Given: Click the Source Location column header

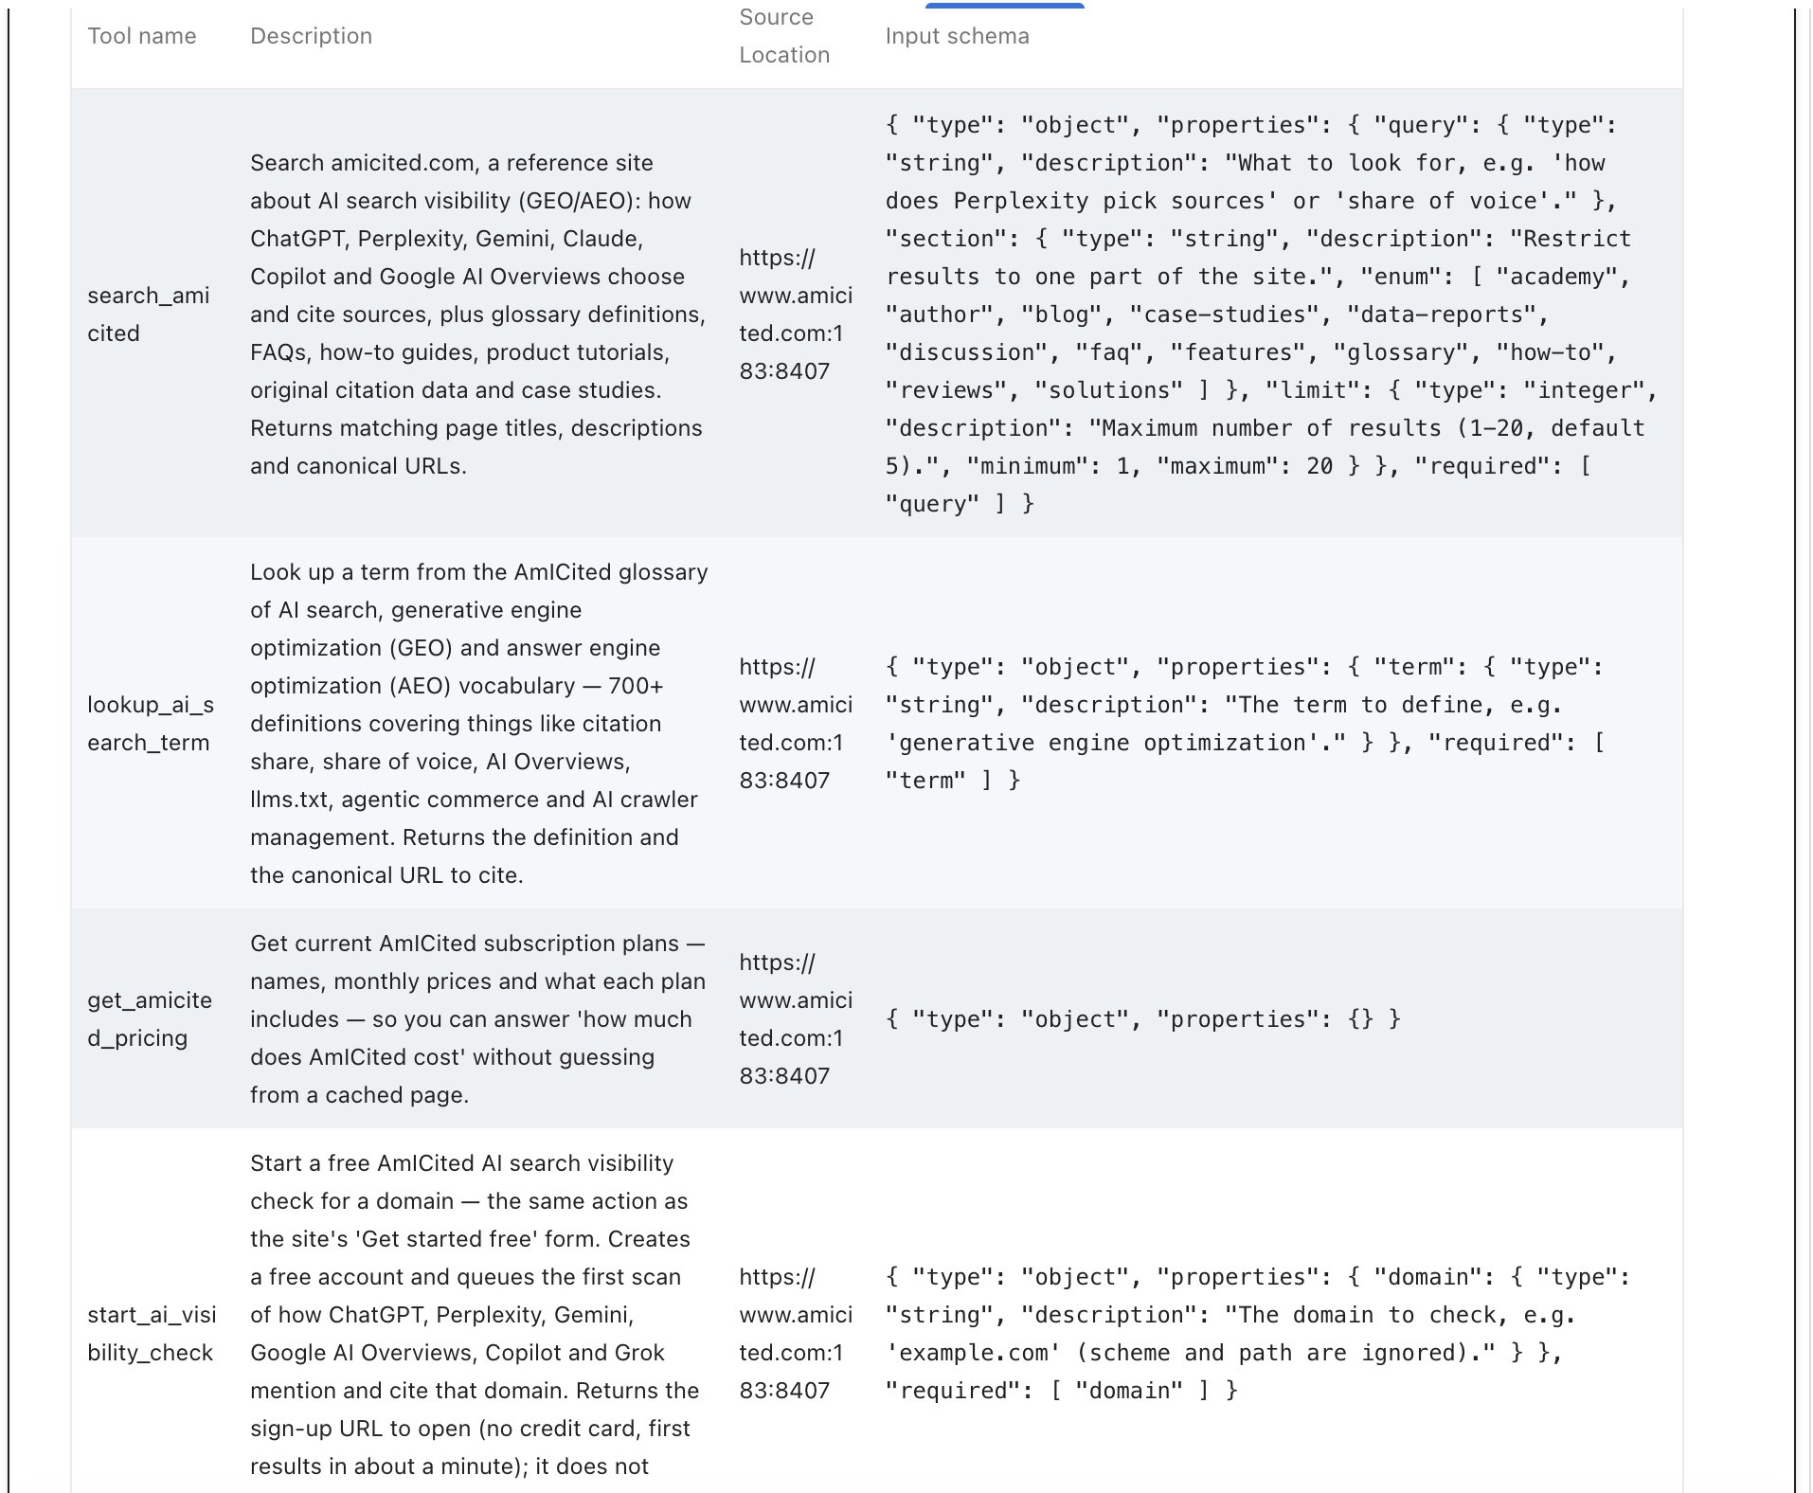Looking at the screenshot, I should point(784,36).
